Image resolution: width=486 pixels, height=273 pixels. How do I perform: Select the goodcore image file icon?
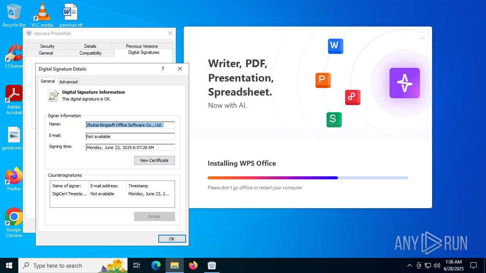click(x=14, y=138)
